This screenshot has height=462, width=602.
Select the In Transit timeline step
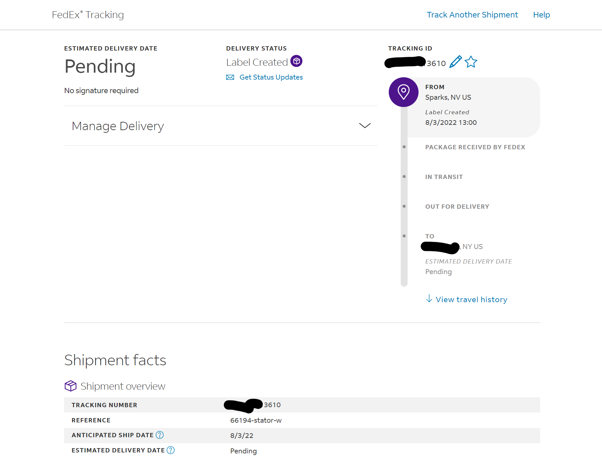click(444, 177)
